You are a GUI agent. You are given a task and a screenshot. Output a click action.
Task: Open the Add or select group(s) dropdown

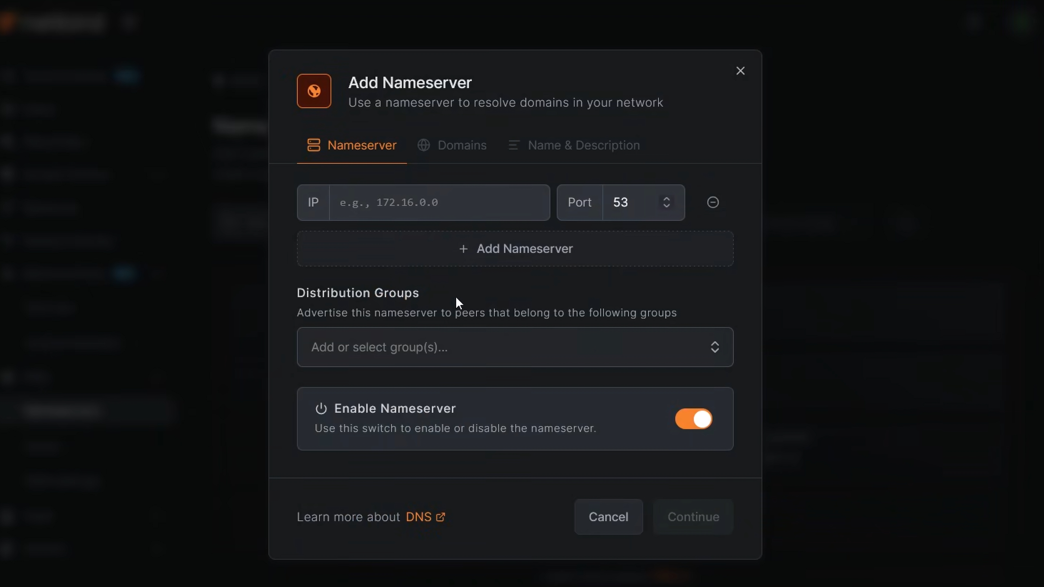click(515, 347)
